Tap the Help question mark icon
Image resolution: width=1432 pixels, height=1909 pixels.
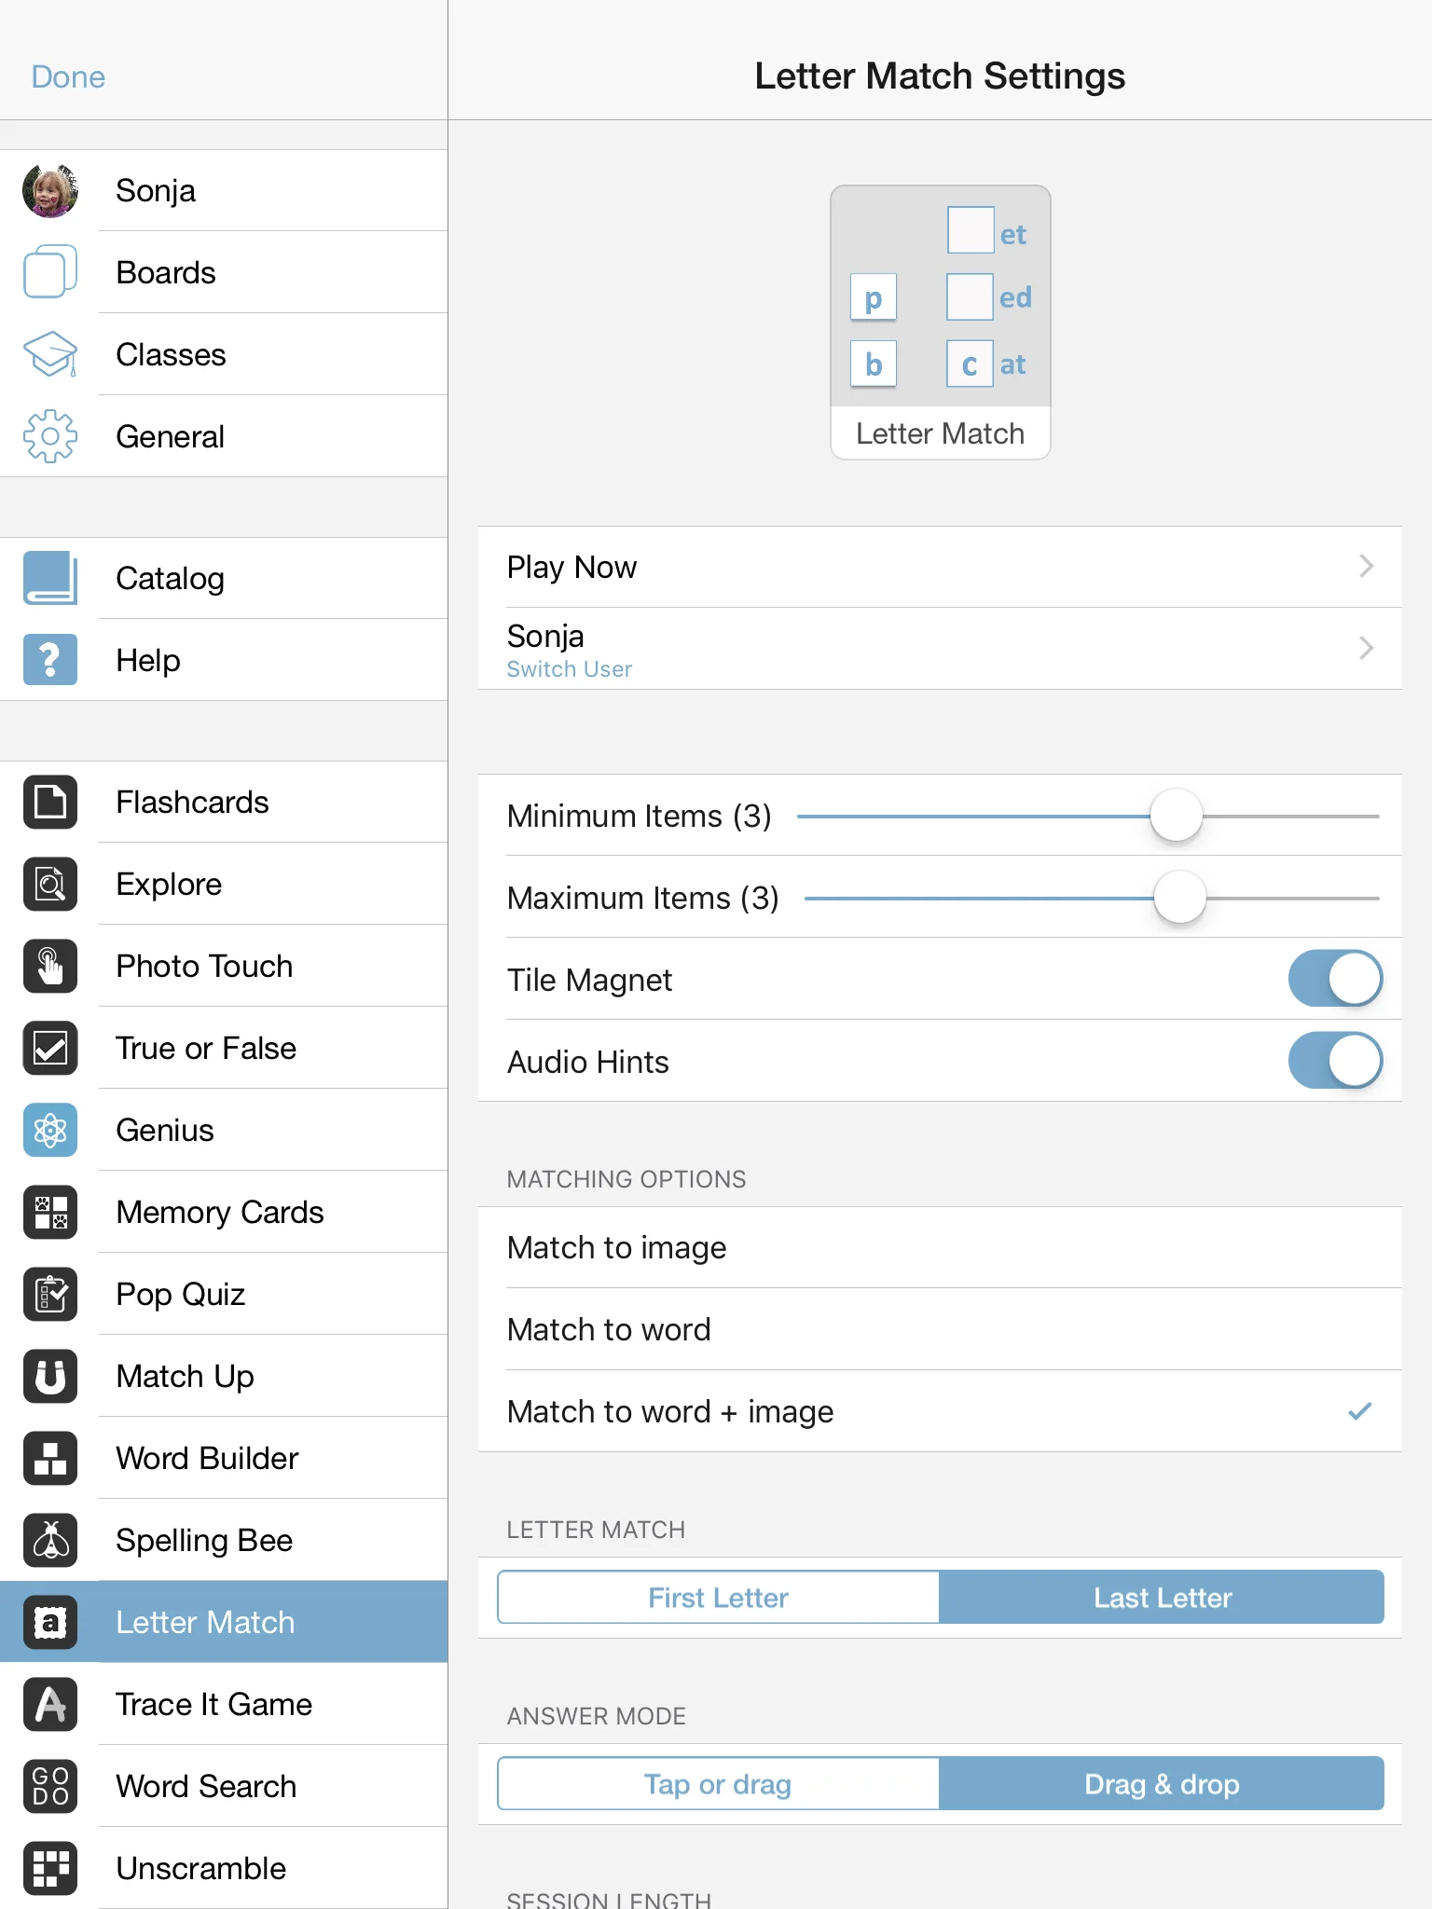click(50, 660)
